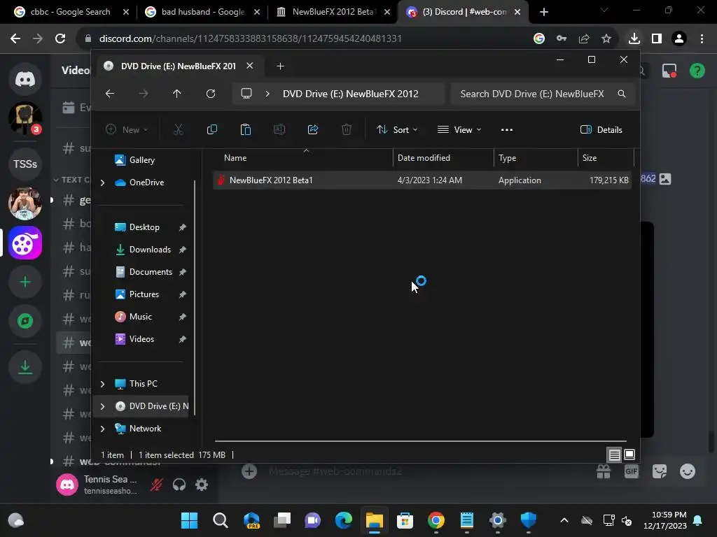Click the Delete trash icon in Explorer
The image size is (717, 537).
coord(347,129)
